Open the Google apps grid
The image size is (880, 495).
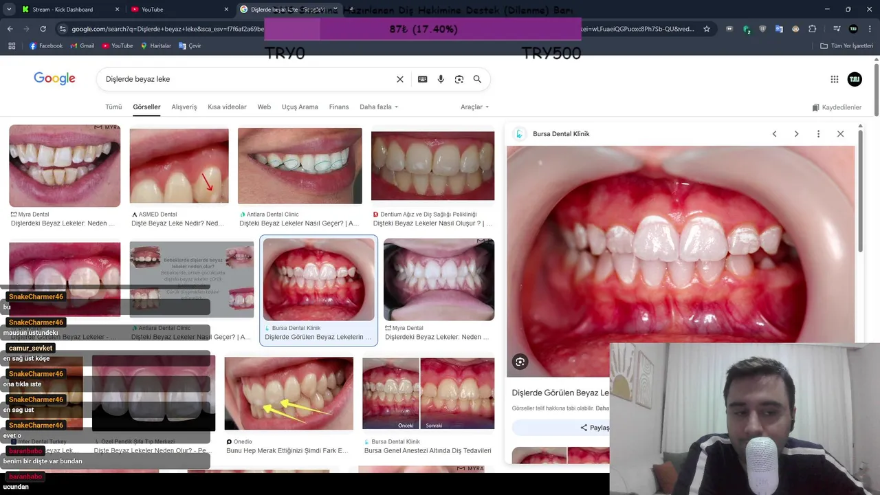point(835,79)
